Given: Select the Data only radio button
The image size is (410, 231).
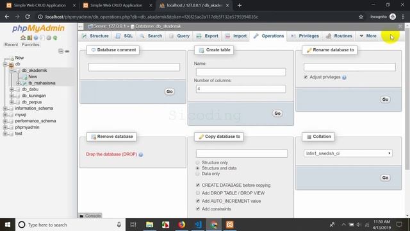Looking at the screenshot, I should 198,174.
